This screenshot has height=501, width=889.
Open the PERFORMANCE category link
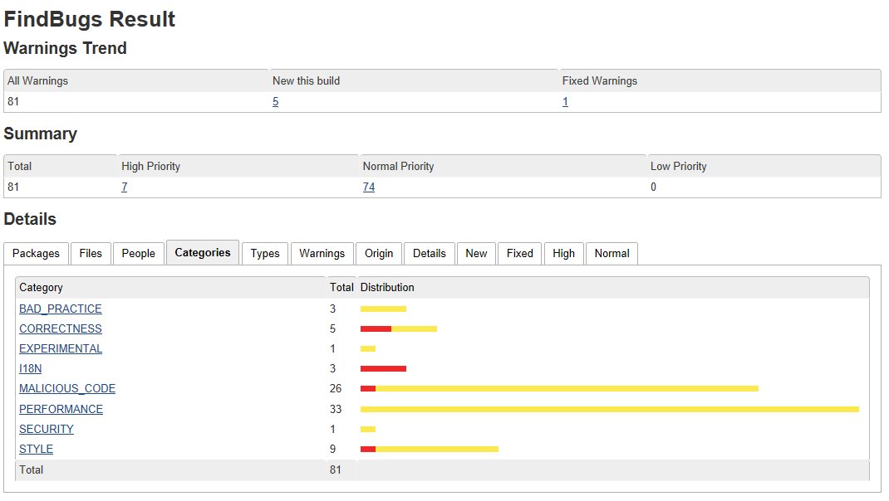tap(61, 409)
